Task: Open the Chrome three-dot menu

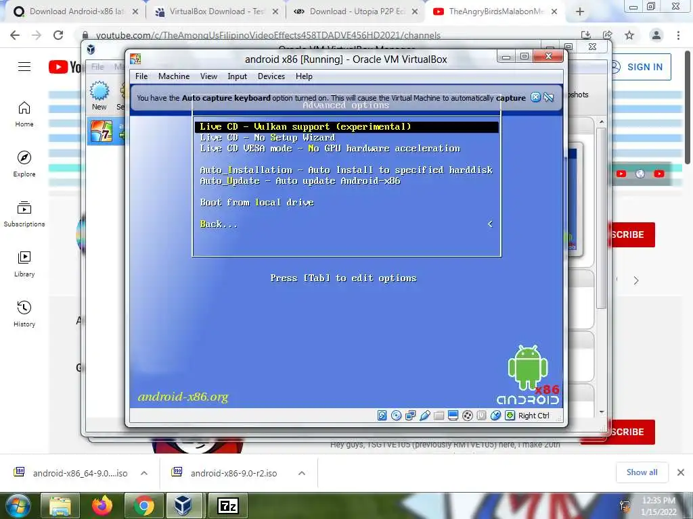Action: click(x=678, y=35)
